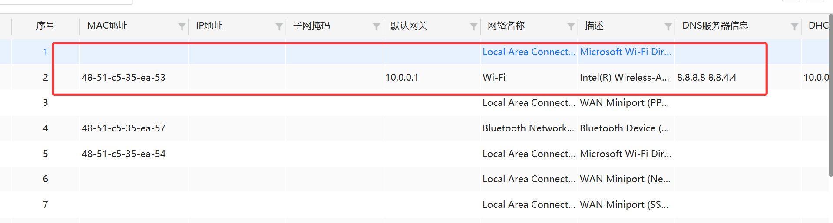
Task: Click the MAC address 48-51-c5-35-ea-54
Action: coord(123,154)
